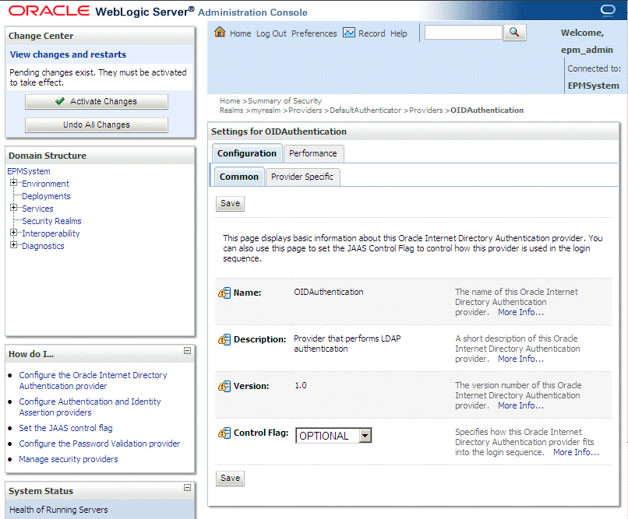Expand the Services tree node
Image resolution: width=628 pixels, height=519 pixels.
(13, 208)
